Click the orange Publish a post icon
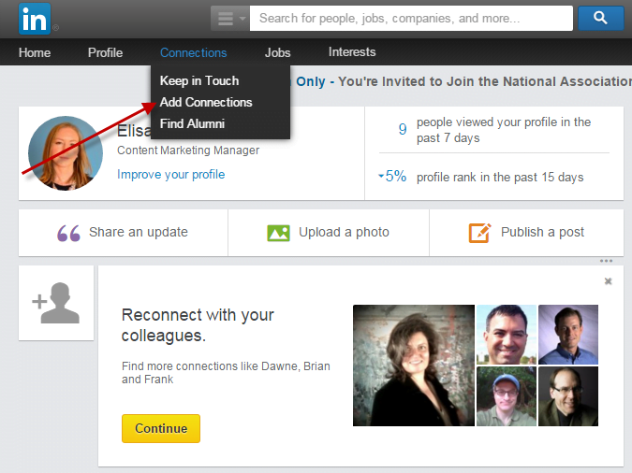632x473 pixels. coord(479,233)
